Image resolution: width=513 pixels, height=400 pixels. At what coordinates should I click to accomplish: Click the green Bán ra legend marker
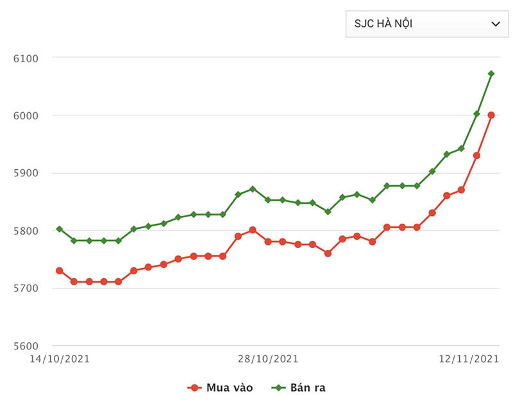278,387
